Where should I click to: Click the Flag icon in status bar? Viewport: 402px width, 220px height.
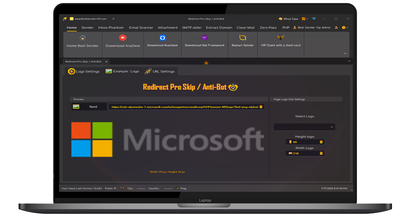pyautogui.click(x=177, y=188)
